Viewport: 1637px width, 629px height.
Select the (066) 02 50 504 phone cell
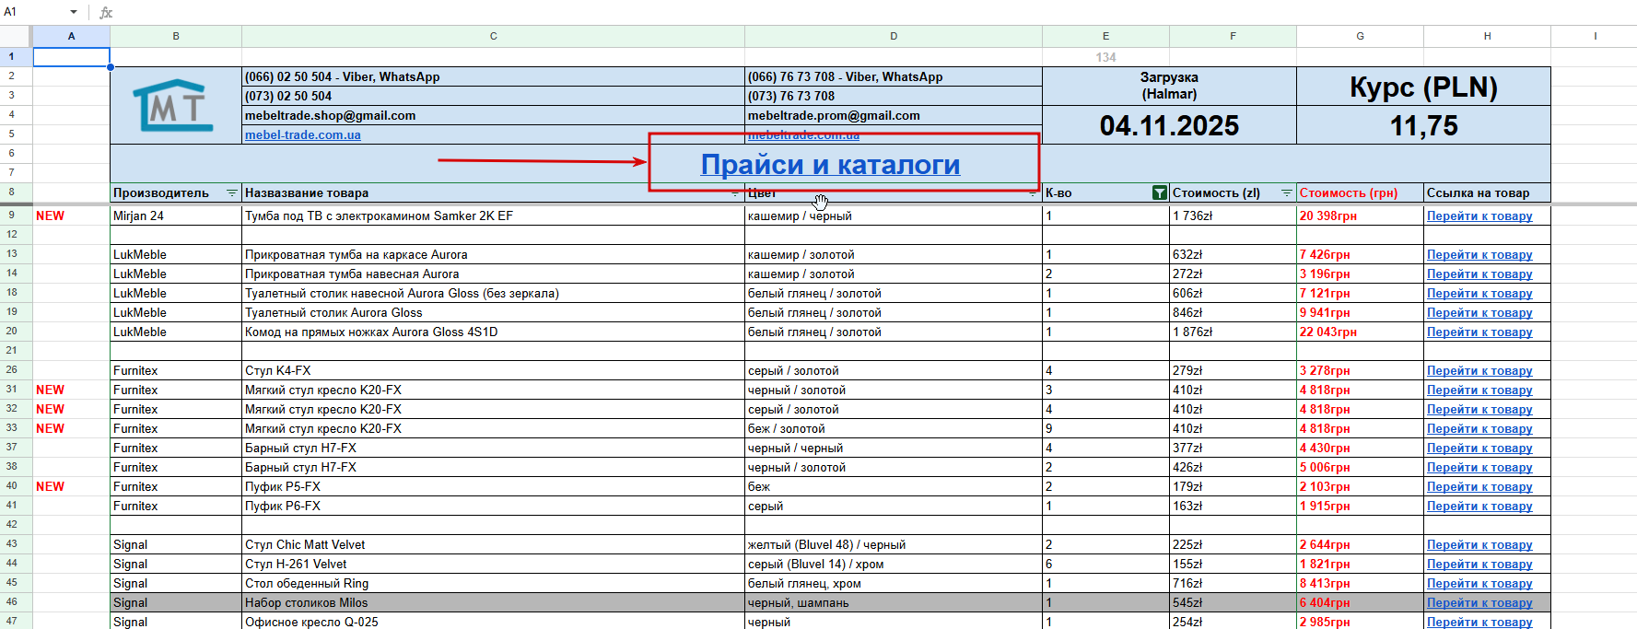point(493,77)
